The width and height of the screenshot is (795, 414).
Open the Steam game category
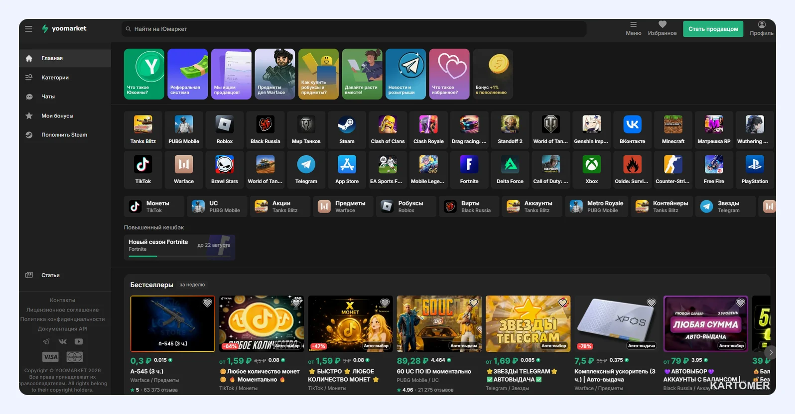point(347,129)
